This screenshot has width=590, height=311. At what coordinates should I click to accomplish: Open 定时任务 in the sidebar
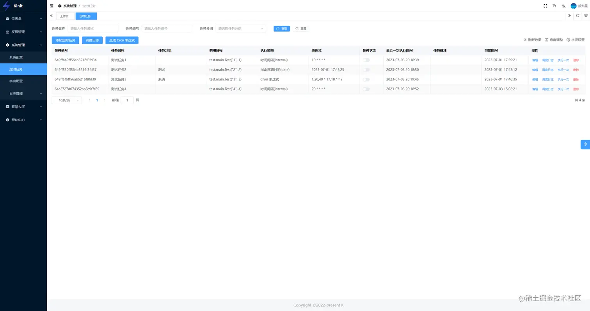[23, 69]
